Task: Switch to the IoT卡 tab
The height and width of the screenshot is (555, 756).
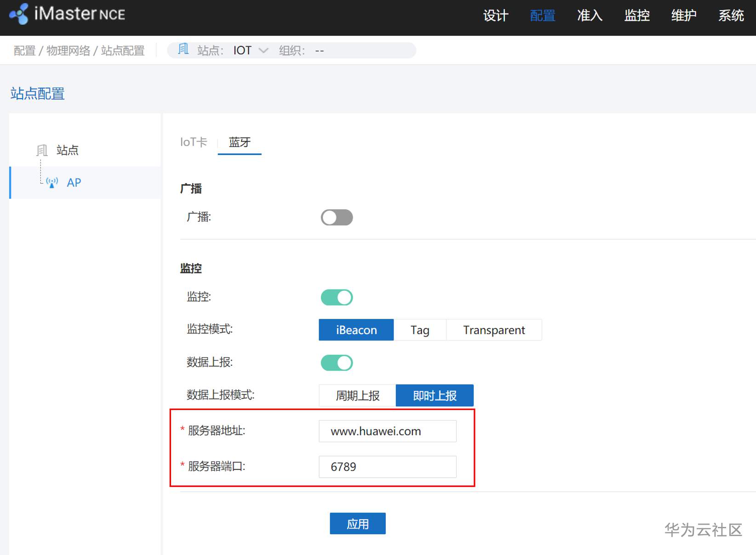Action: pos(194,142)
